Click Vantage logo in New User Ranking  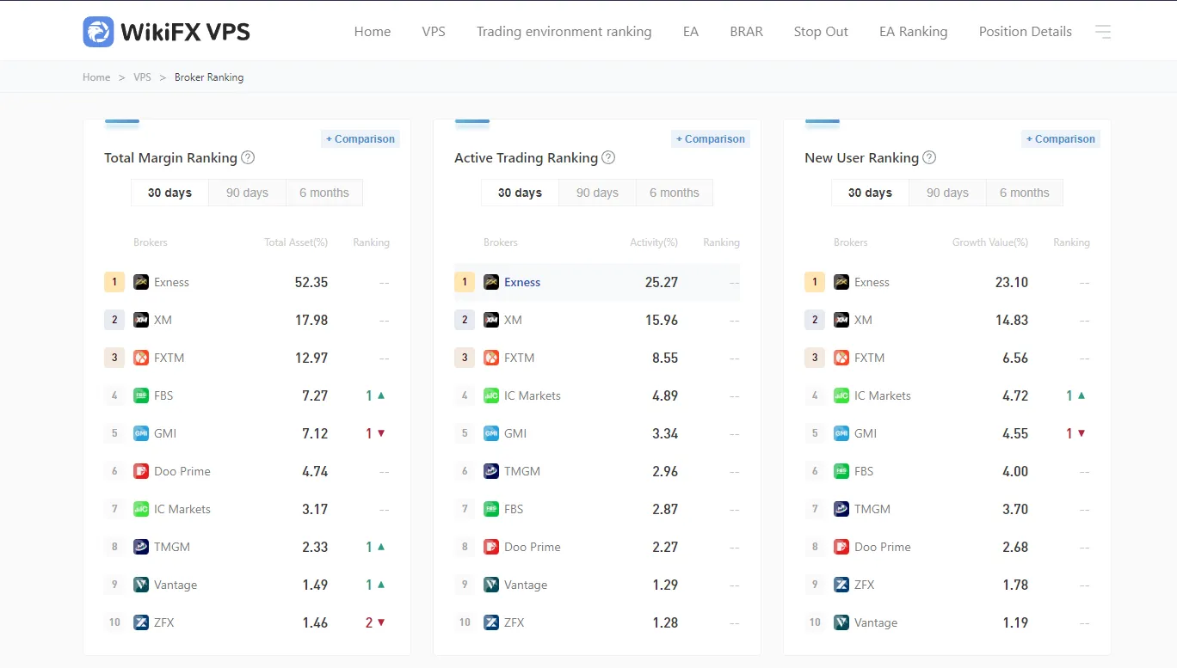tap(841, 622)
